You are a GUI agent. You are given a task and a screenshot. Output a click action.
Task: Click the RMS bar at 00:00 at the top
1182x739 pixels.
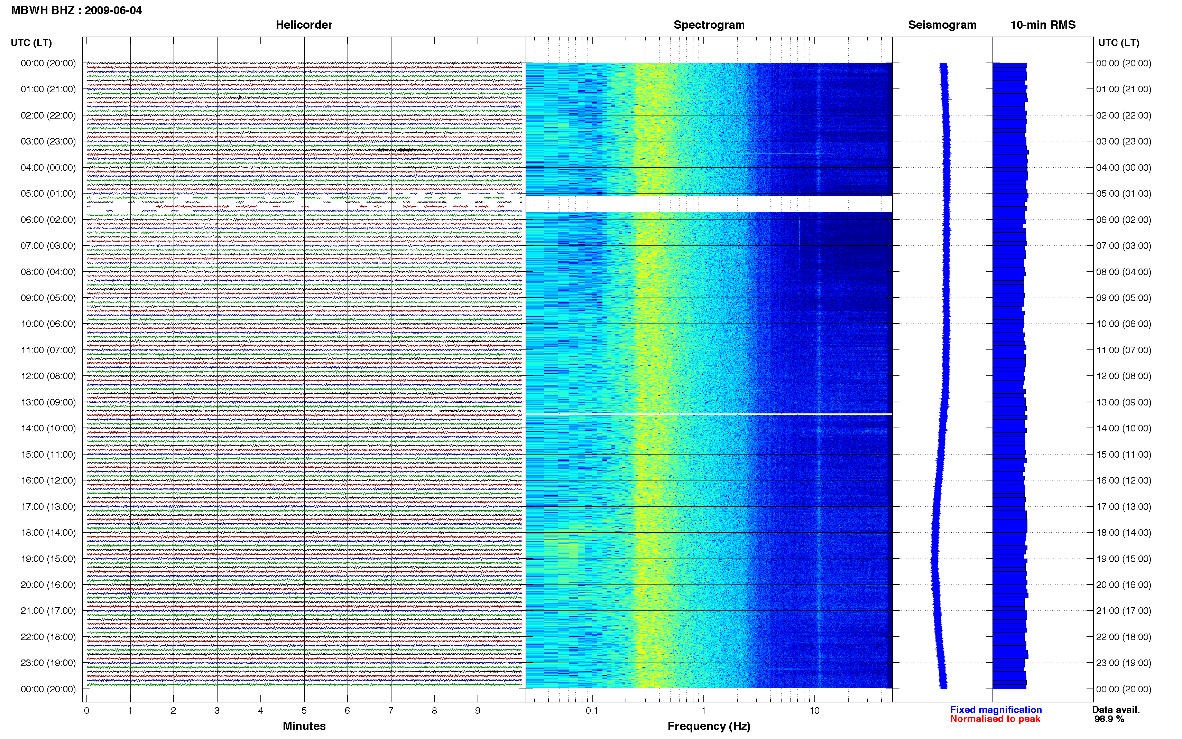(1009, 65)
